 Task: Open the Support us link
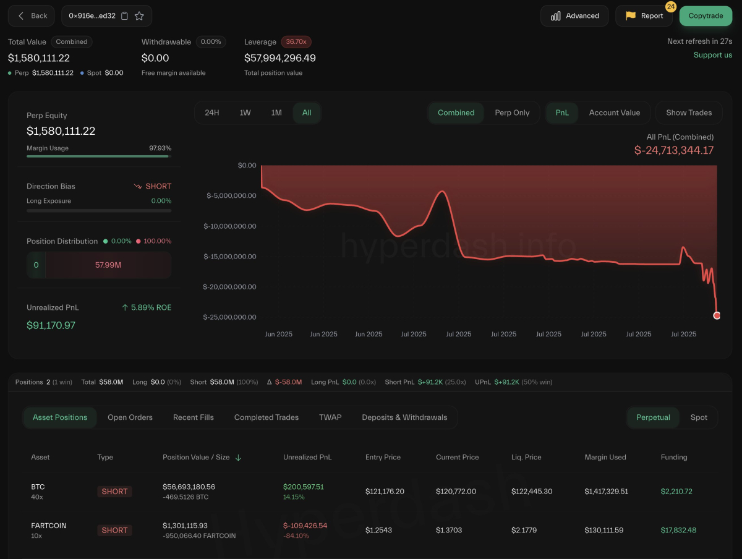[712, 55]
